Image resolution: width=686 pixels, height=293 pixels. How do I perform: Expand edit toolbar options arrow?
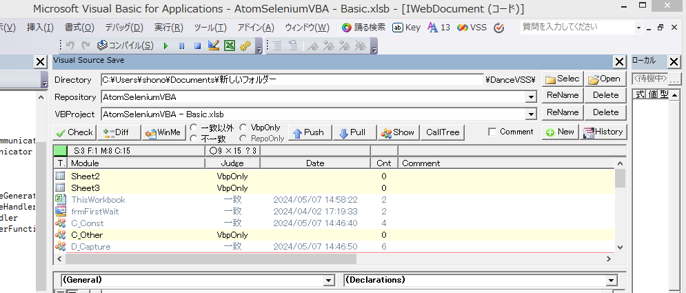(x=374, y=46)
